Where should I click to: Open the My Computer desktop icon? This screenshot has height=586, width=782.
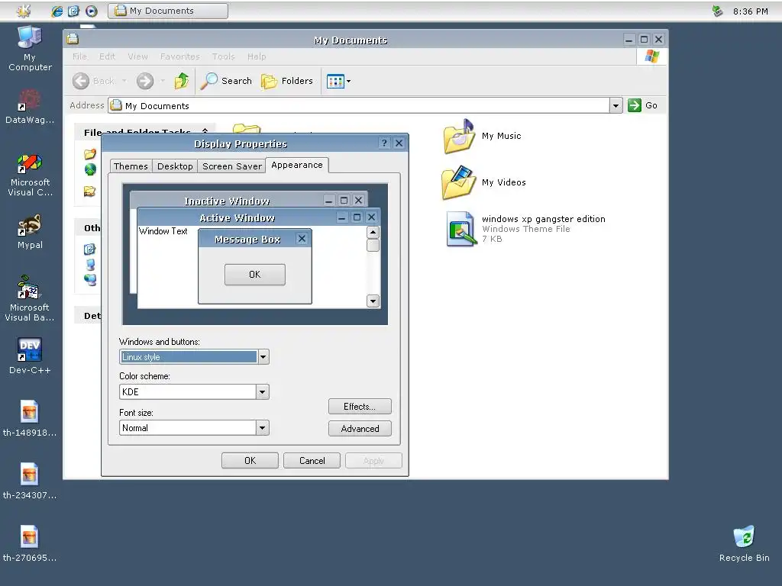30,48
